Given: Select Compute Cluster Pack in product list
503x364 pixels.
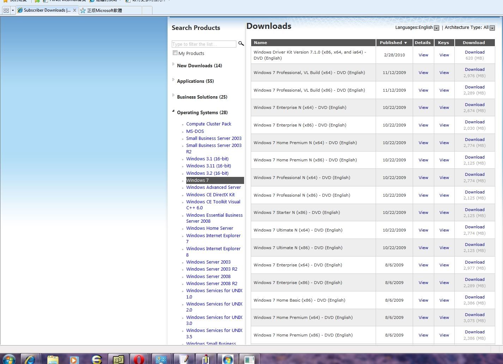Looking at the screenshot, I should click(x=209, y=124).
